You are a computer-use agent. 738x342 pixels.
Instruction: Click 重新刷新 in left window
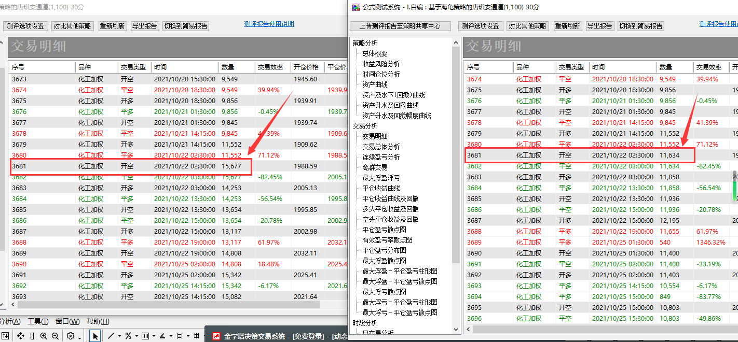[113, 26]
